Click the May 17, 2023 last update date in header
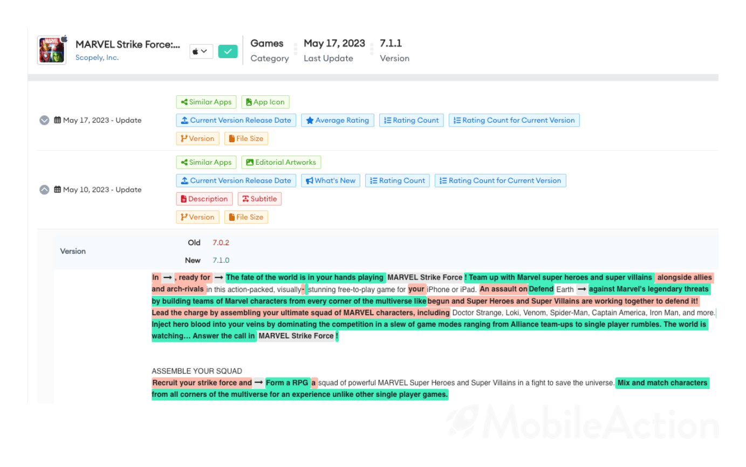Viewport: 746px width, 467px height. pyautogui.click(x=334, y=43)
